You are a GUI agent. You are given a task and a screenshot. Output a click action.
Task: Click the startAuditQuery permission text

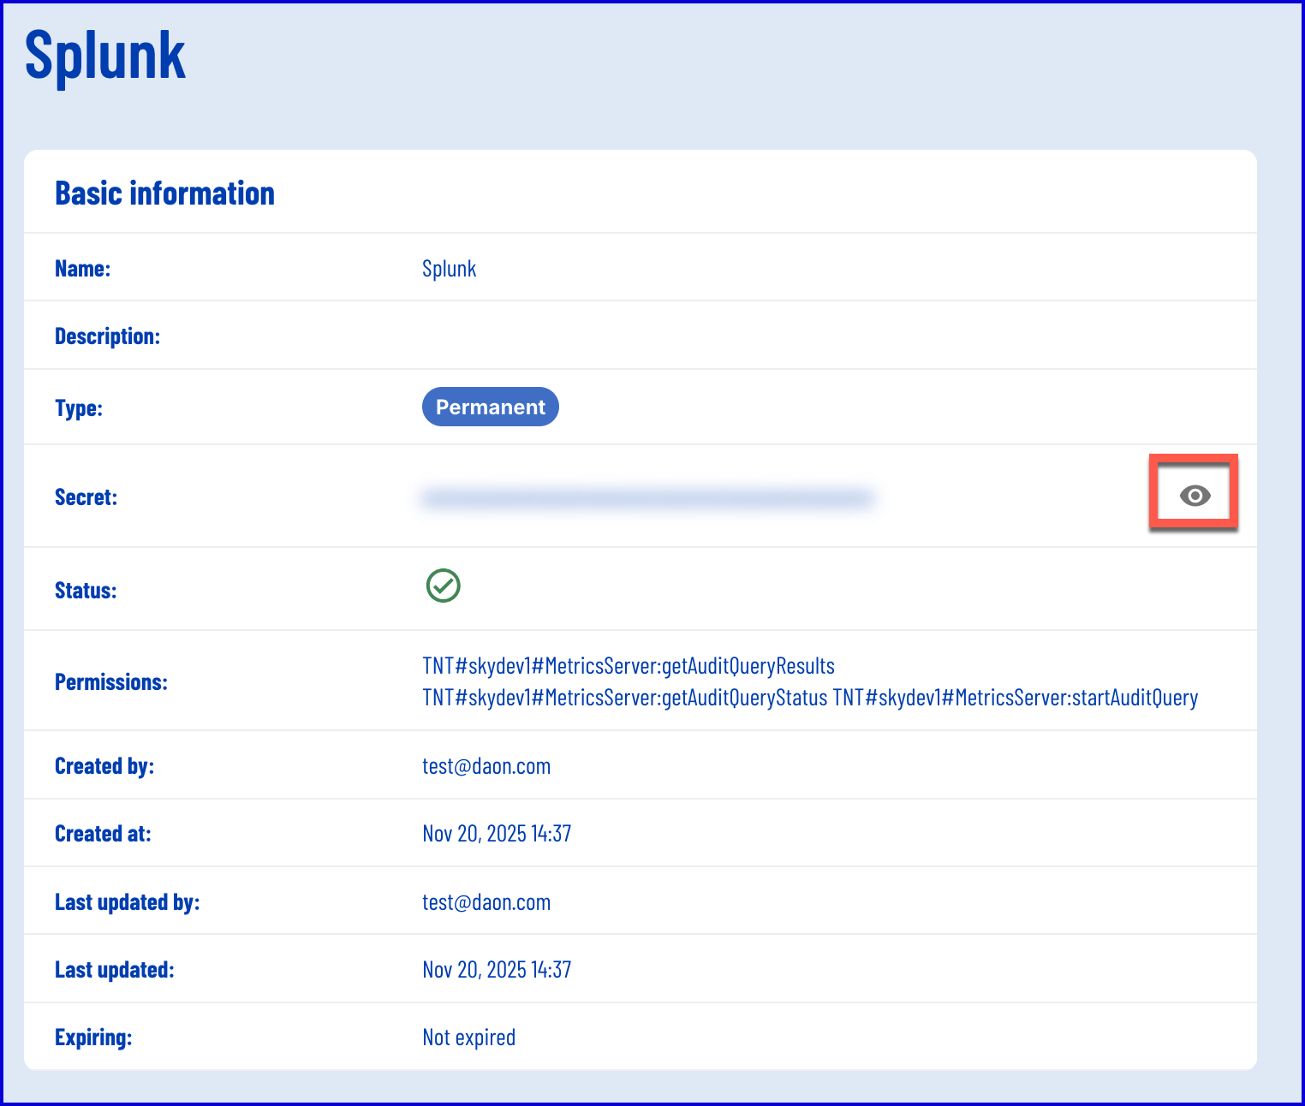tap(1016, 698)
